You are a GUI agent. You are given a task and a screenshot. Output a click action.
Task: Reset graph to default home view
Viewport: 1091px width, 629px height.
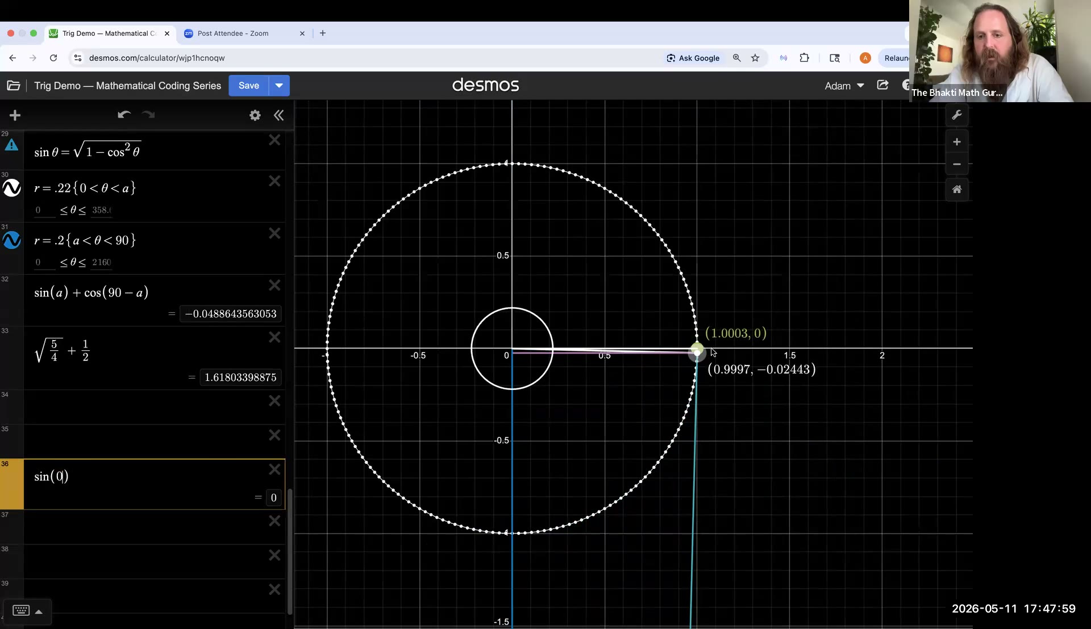[x=957, y=190]
